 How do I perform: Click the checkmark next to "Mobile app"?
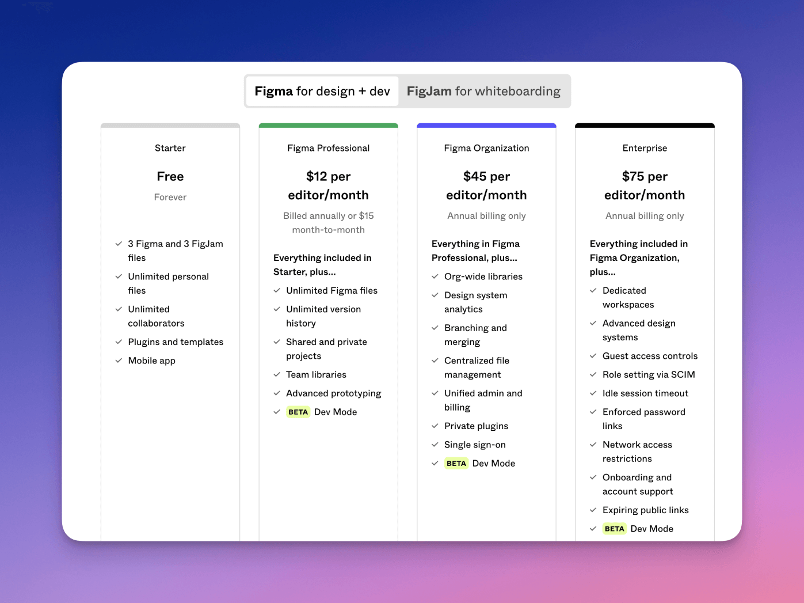click(119, 361)
